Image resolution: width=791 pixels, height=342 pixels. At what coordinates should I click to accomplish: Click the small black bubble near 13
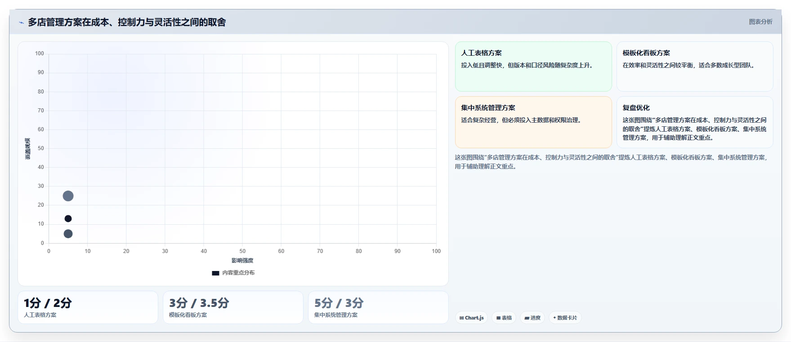tap(68, 218)
